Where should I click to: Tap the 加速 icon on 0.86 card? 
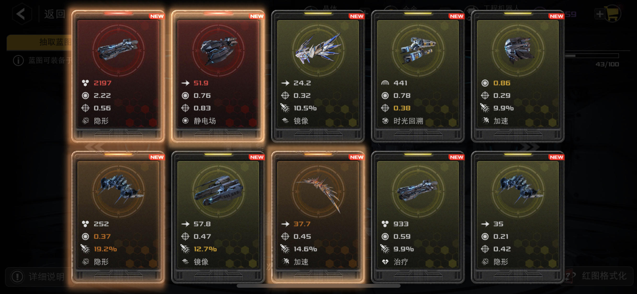click(x=485, y=121)
